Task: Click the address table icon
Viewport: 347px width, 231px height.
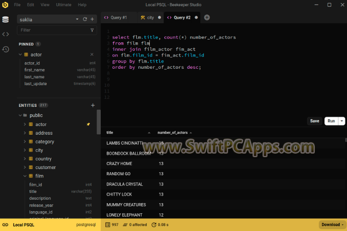Action: pyautogui.click(x=31, y=133)
